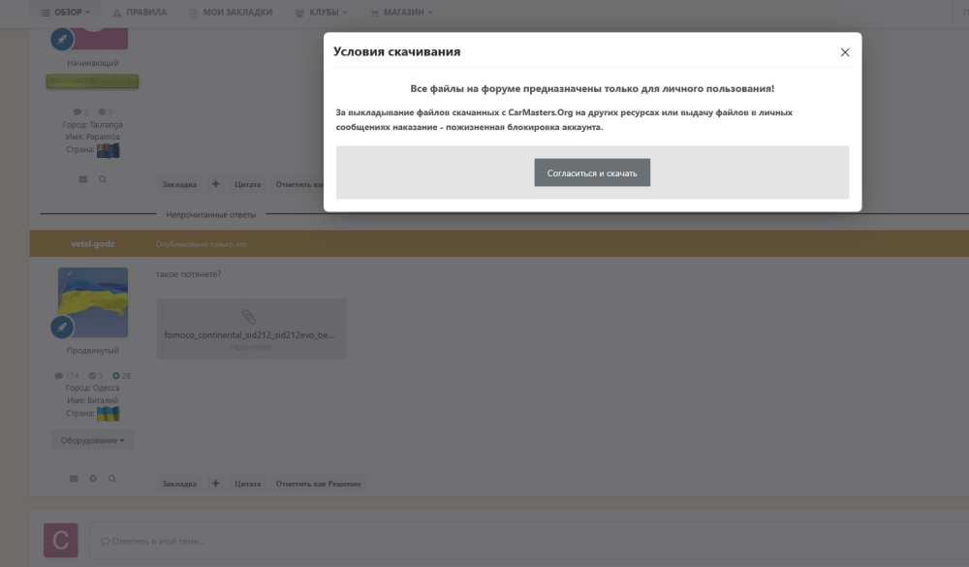Viewport: 969px width, 567px height.
Task: Click the search icon under vetal.godz's profile
Action: click(111, 479)
